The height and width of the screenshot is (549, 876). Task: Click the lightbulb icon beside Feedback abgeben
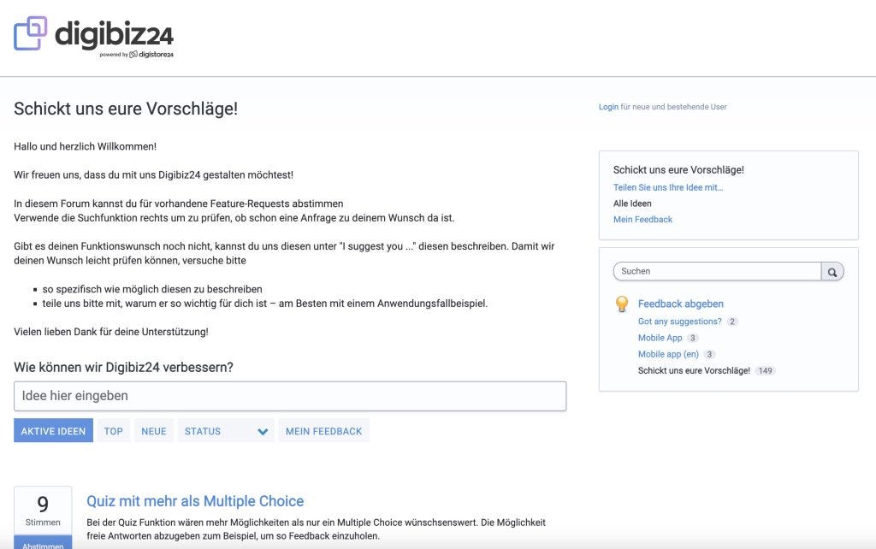622,304
